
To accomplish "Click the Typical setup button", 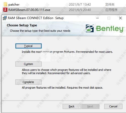I will click(29, 46).
